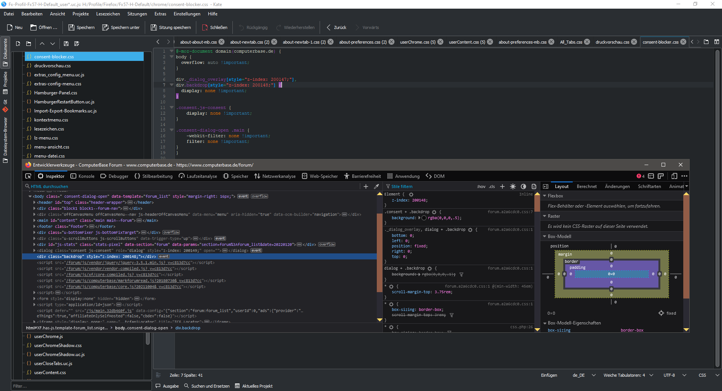The width and height of the screenshot is (722, 391).
Task: Toggle the :hov pseudo-class panel
Action: point(481,186)
